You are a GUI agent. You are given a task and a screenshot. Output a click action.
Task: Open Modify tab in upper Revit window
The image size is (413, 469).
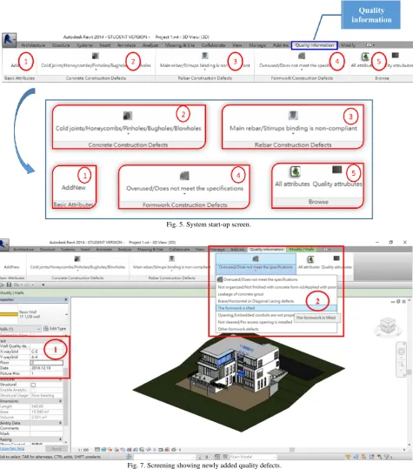[x=348, y=45]
